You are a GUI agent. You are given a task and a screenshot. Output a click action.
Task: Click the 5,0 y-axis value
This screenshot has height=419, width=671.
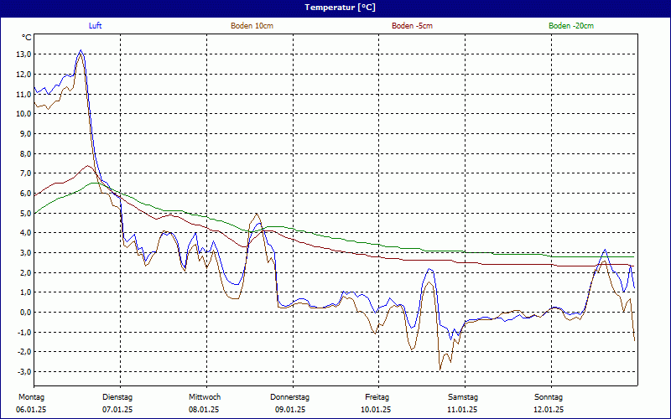[25, 213]
